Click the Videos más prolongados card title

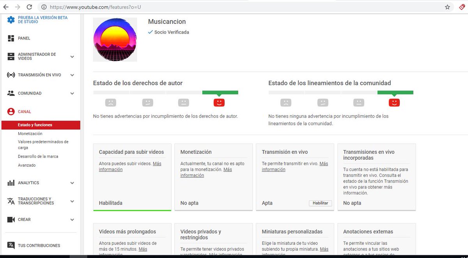click(128, 231)
